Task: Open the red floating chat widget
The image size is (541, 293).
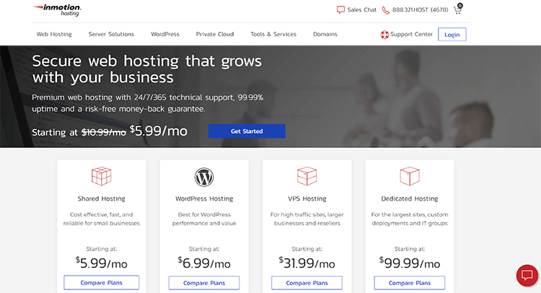Action: 527,276
